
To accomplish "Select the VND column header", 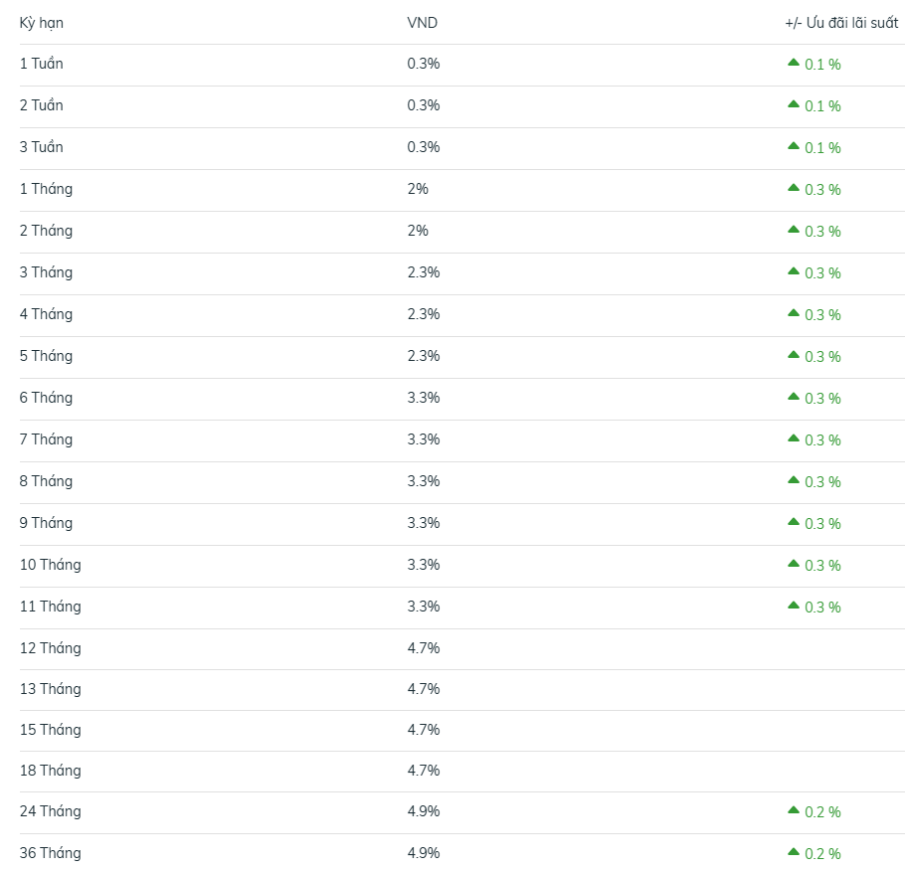I will [x=423, y=23].
